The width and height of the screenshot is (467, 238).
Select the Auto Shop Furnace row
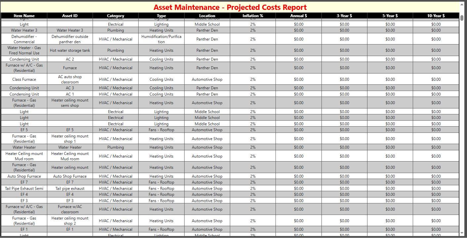click(x=24, y=176)
